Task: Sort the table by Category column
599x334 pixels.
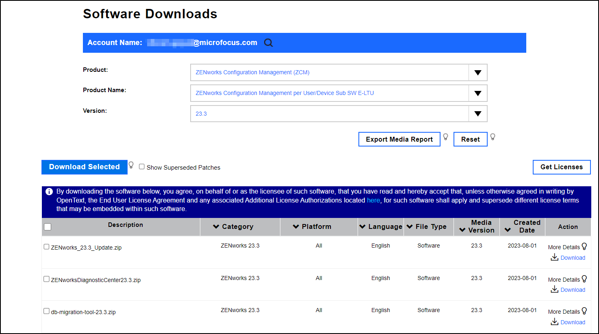Action: (233, 227)
